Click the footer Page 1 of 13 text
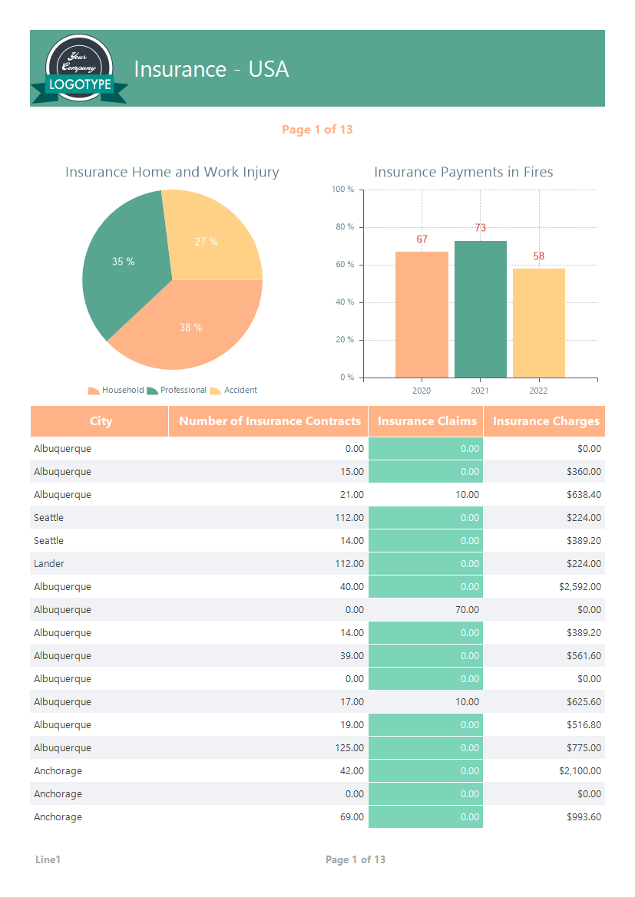This screenshot has width=635, height=897. coord(356,859)
